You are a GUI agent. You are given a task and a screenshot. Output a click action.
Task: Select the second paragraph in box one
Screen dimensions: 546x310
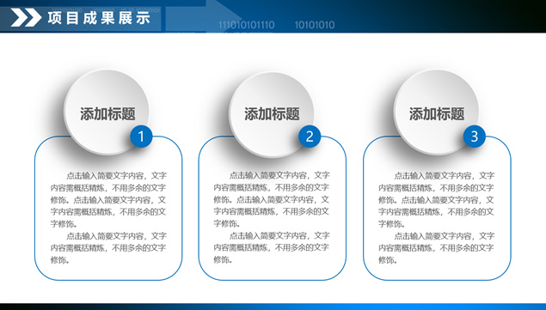click(108, 248)
